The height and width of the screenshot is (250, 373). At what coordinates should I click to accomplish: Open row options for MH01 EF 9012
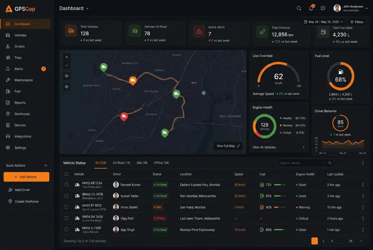click(363, 207)
